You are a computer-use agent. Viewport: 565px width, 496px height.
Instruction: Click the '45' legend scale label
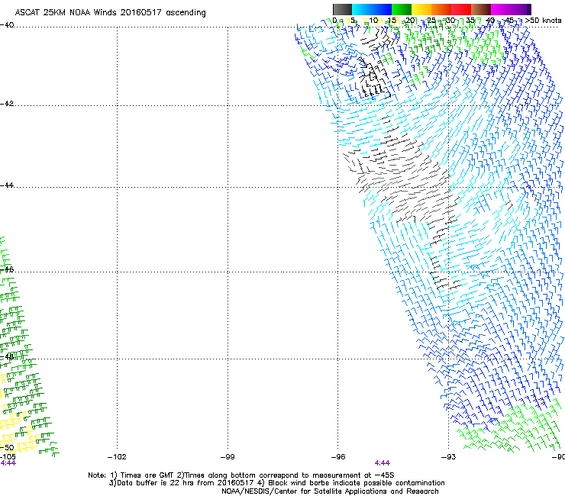[x=509, y=21]
